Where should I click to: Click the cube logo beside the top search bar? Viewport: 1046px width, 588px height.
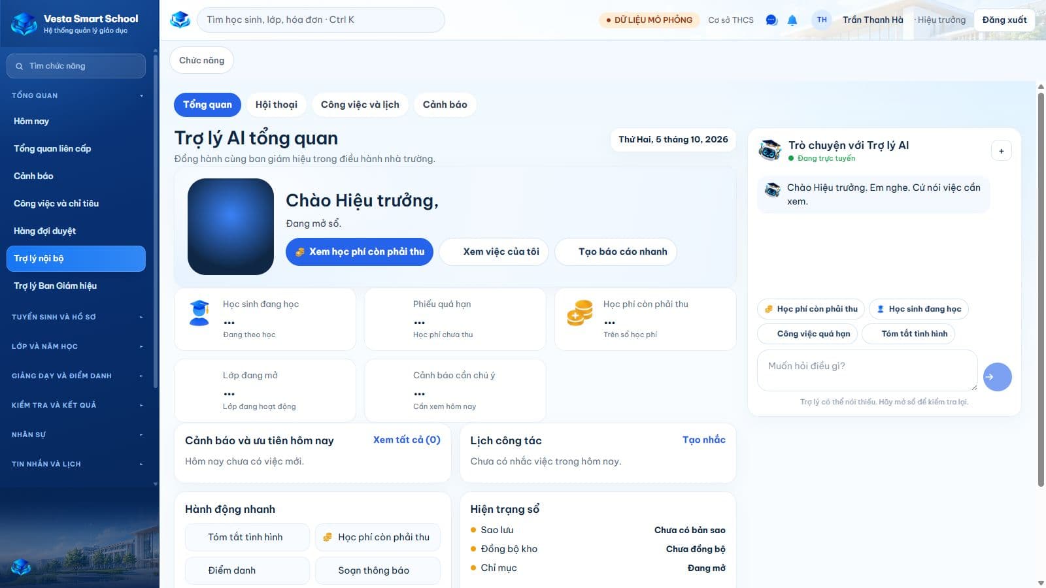pos(180,20)
